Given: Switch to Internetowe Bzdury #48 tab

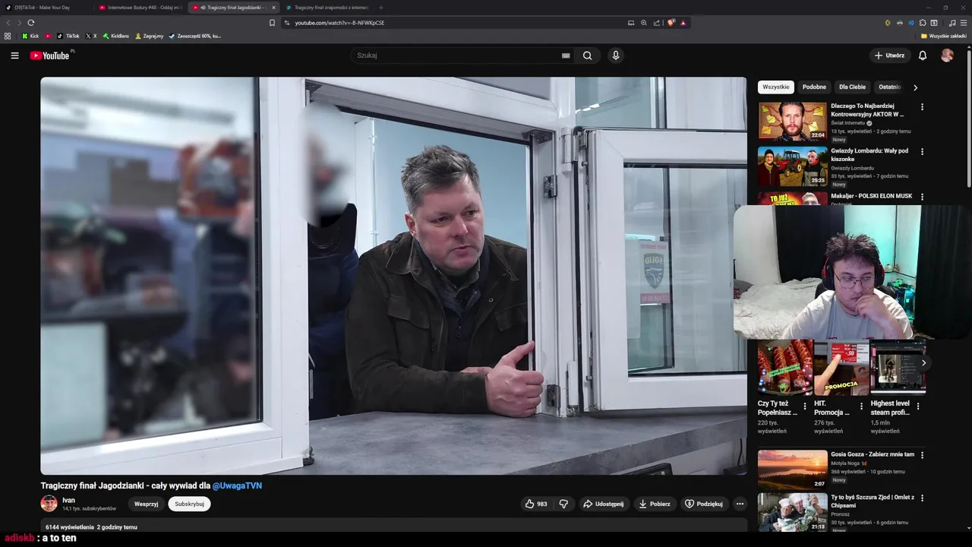Looking at the screenshot, I should click(x=140, y=8).
